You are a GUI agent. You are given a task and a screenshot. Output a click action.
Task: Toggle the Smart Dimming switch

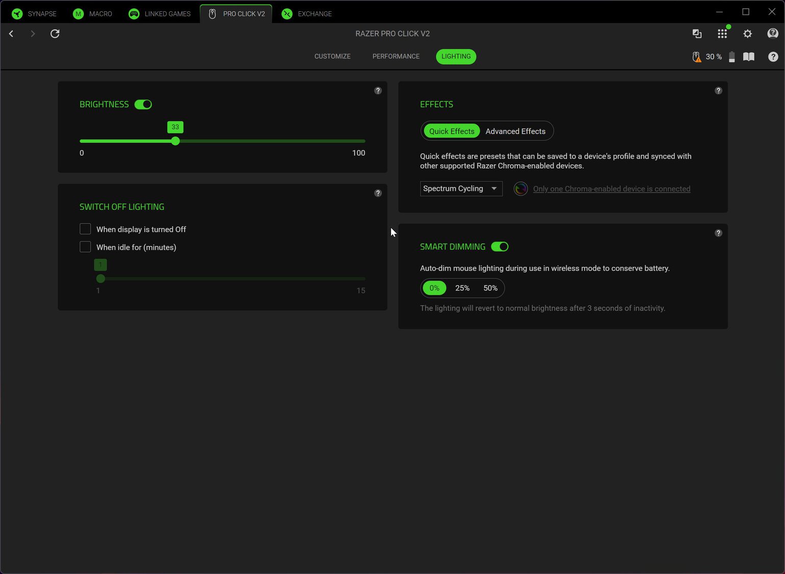(x=500, y=247)
